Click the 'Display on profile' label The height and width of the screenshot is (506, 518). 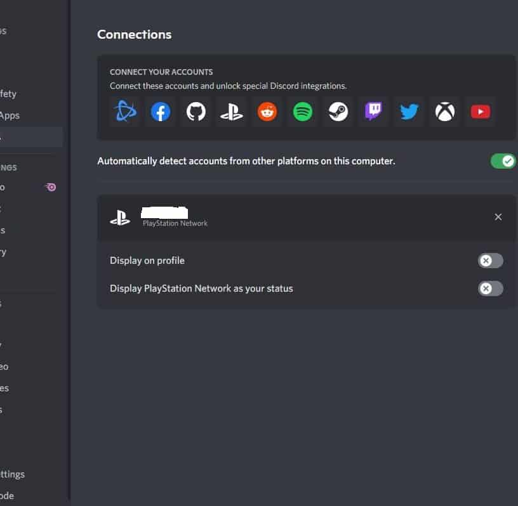click(x=147, y=261)
